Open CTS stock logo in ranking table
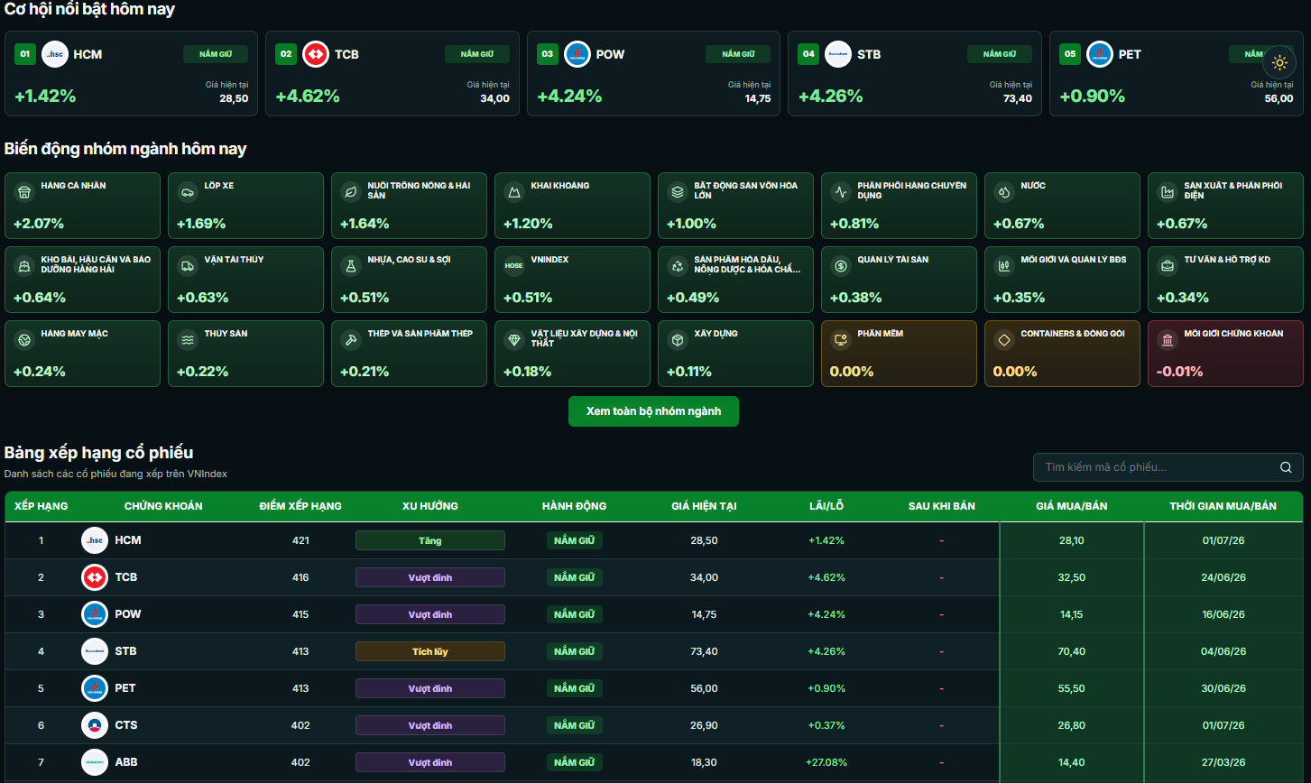 point(95,725)
